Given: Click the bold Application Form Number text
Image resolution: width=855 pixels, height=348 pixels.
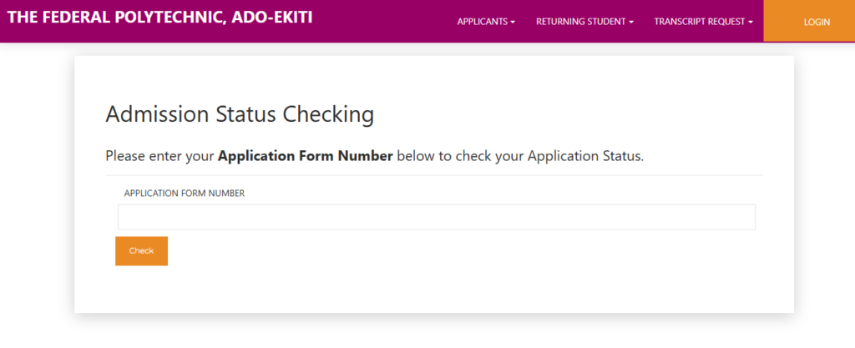Looking at the screenshot, I should 305,156.
